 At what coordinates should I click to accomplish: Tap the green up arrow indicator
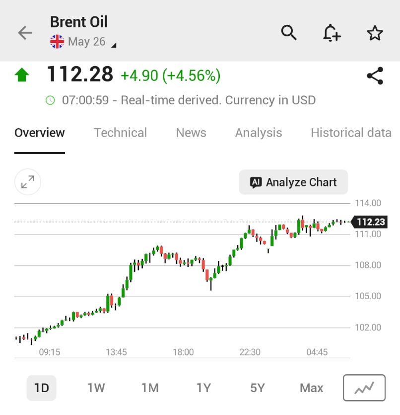coord(22,75)
